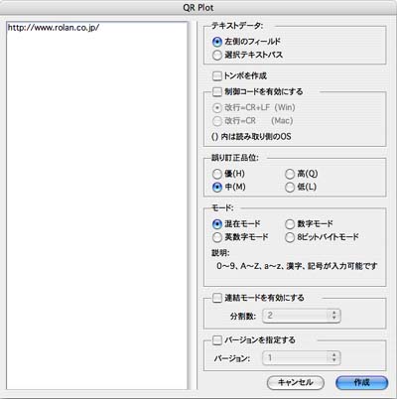Screen dimensions: 397x399
Task: Click the QR Plot title bar
Action: point(198,7)
